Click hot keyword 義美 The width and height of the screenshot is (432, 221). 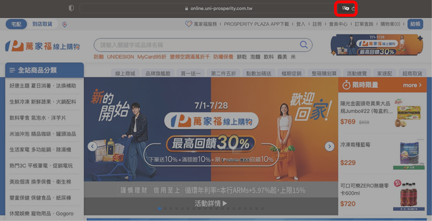click(282, 57)
